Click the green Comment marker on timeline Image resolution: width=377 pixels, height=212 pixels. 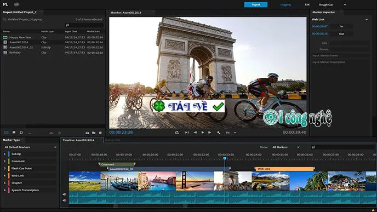click(117, 164)
